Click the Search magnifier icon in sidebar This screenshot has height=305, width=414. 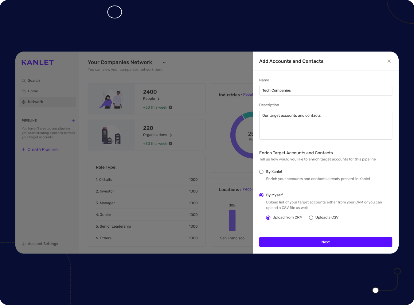23,81
